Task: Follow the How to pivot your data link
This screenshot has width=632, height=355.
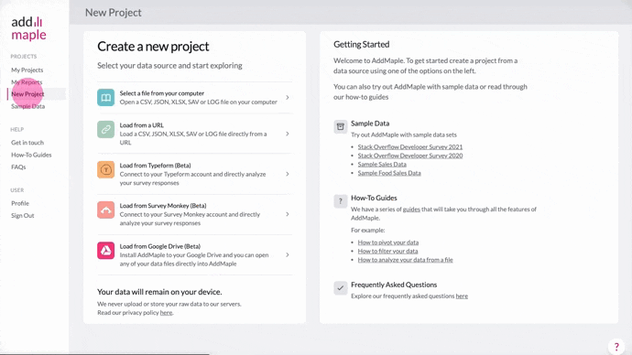Action: pyautogui.click(x=388, y=242)
